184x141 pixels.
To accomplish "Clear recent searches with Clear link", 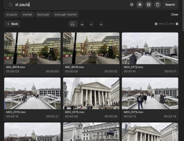I will (175, 14).
